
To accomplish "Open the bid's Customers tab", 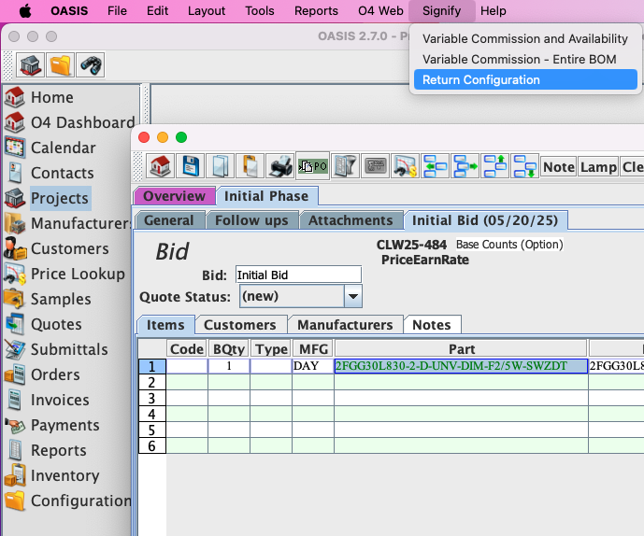I will click(240, 325).
